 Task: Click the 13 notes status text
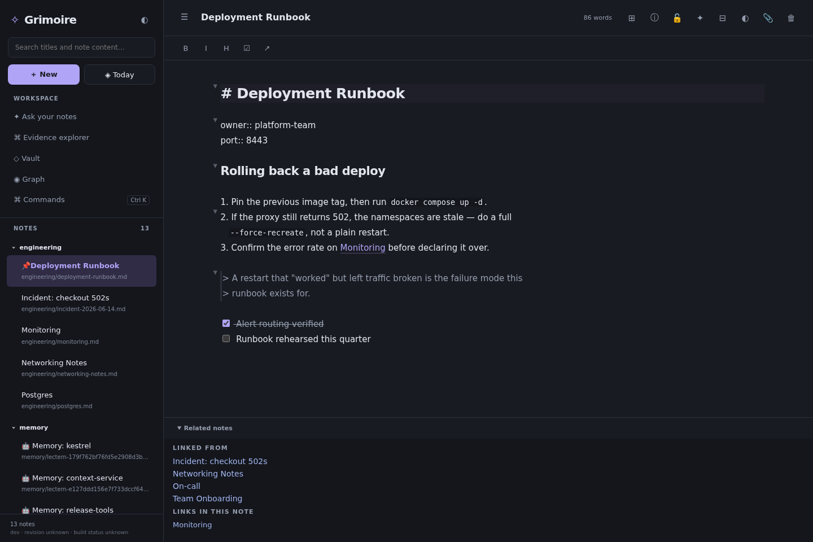[x=23, y=524]
